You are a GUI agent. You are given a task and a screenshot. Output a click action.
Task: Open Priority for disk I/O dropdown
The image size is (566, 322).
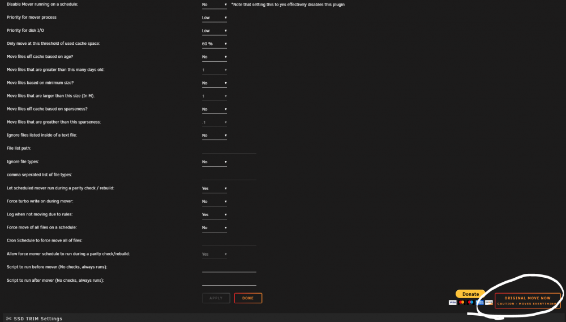coord(215,31)
